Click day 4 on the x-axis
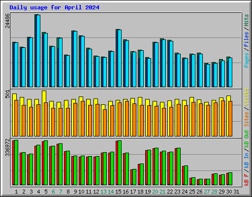Screen dimensions: 252x197 [38, 192]
